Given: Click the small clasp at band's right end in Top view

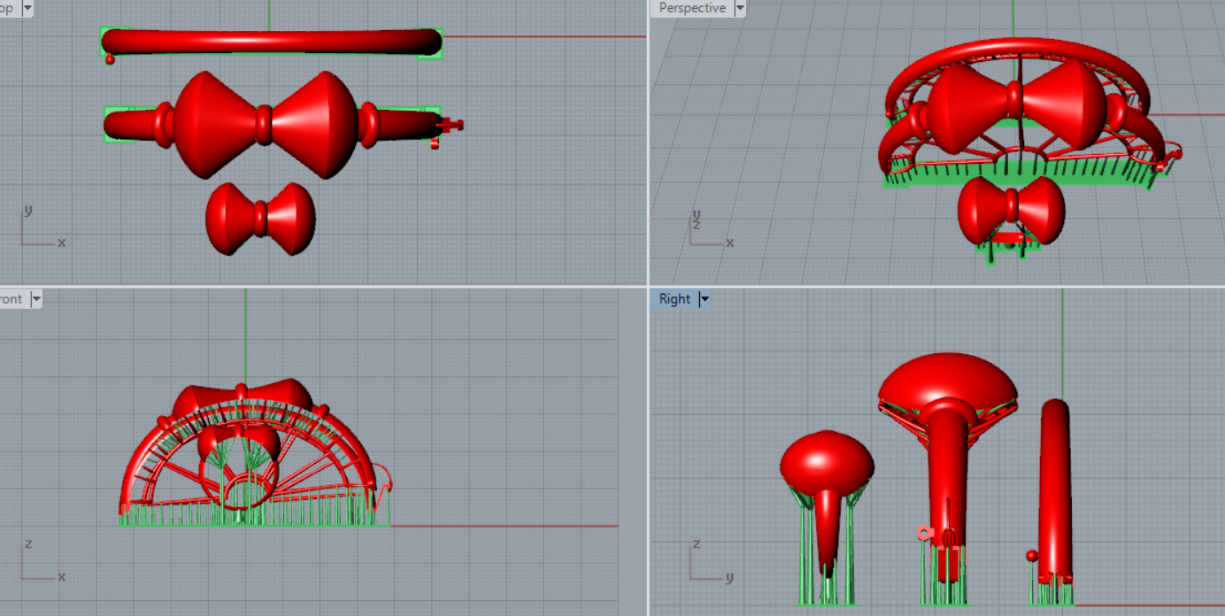Looking at the screenshot, I should click(x=451, y=126).
